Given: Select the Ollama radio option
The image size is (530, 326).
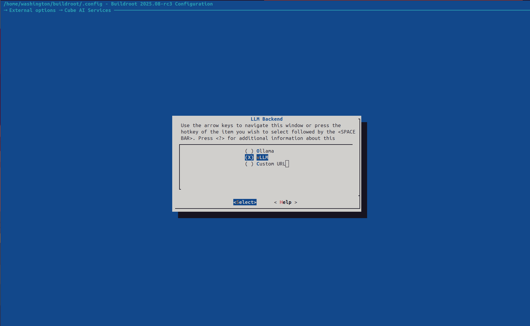Looking at the screenshot, I should coord(249,151).
